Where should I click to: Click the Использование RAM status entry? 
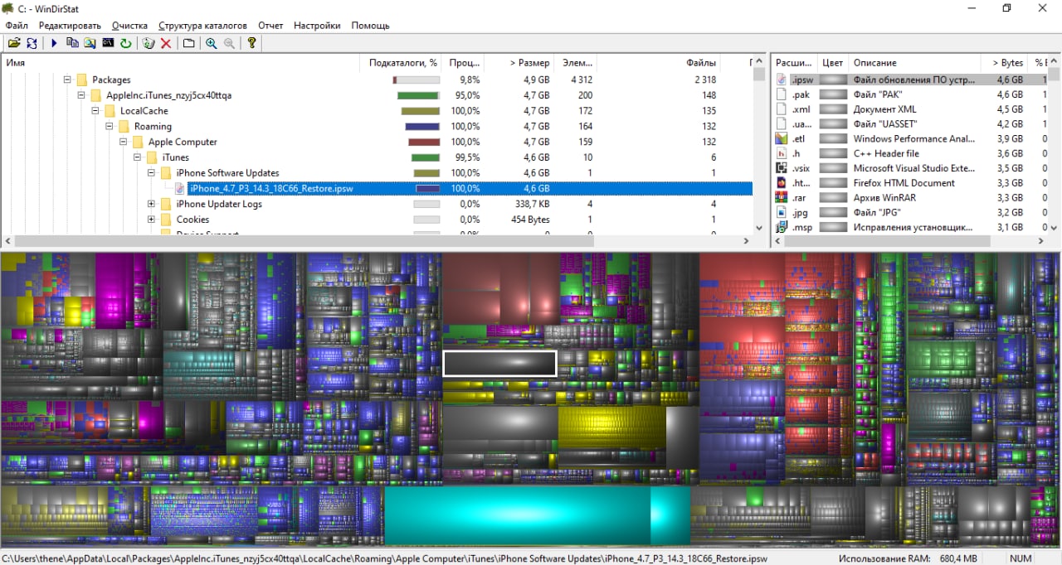coord(908,558)
